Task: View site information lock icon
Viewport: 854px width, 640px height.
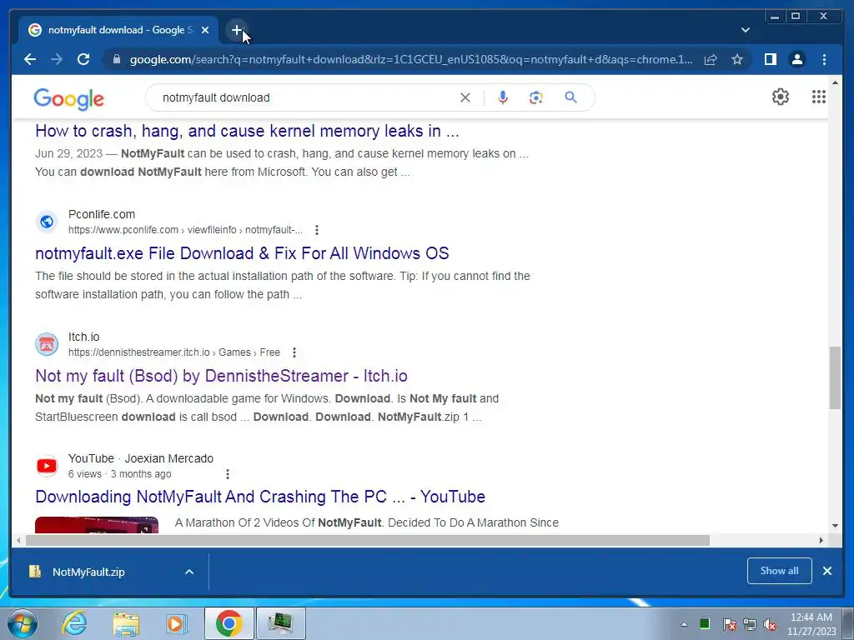Action: coord(117,59)
